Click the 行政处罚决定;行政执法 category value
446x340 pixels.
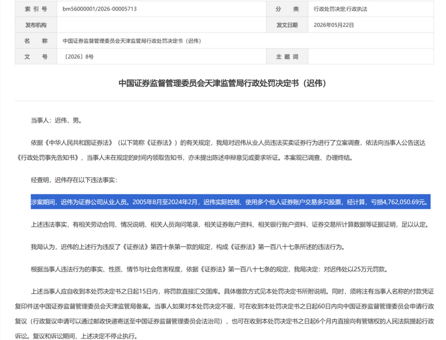[x=340, y=9]
